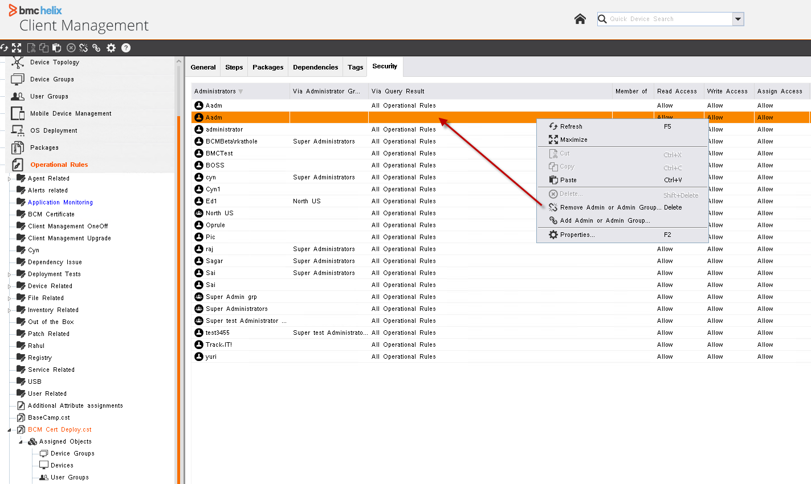This screenshot has width=811, height=484.
Task: Open the Quick Device Search dropdown arrow
Action: [x=738, y=19]
